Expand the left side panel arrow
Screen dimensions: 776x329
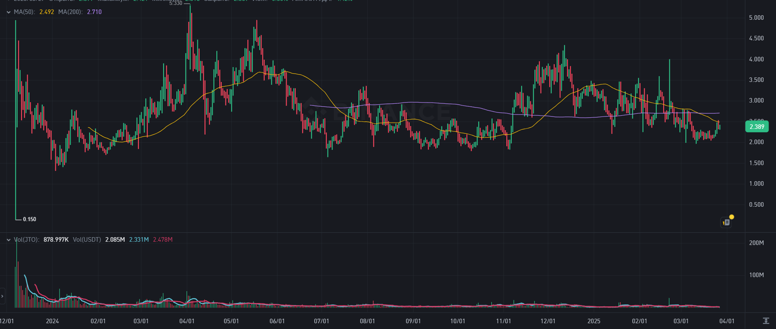[2, 296]
